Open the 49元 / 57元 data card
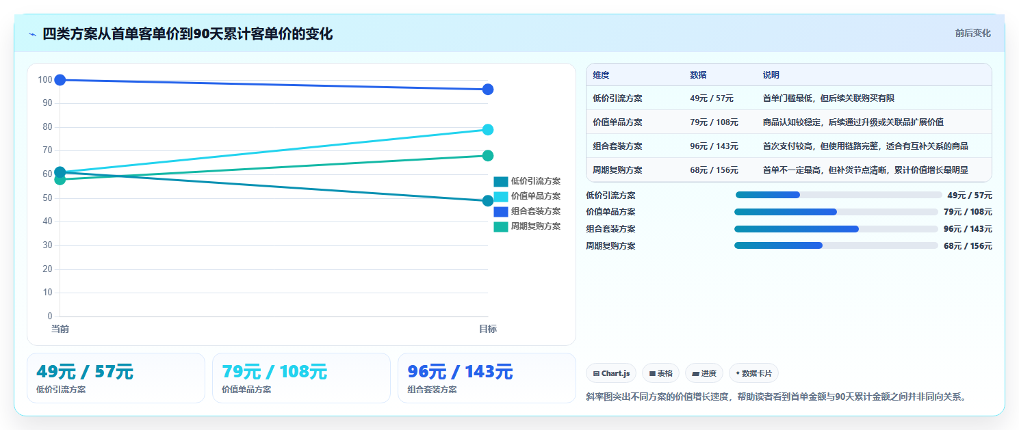1019x430 pixels. [x=116, y=378]
